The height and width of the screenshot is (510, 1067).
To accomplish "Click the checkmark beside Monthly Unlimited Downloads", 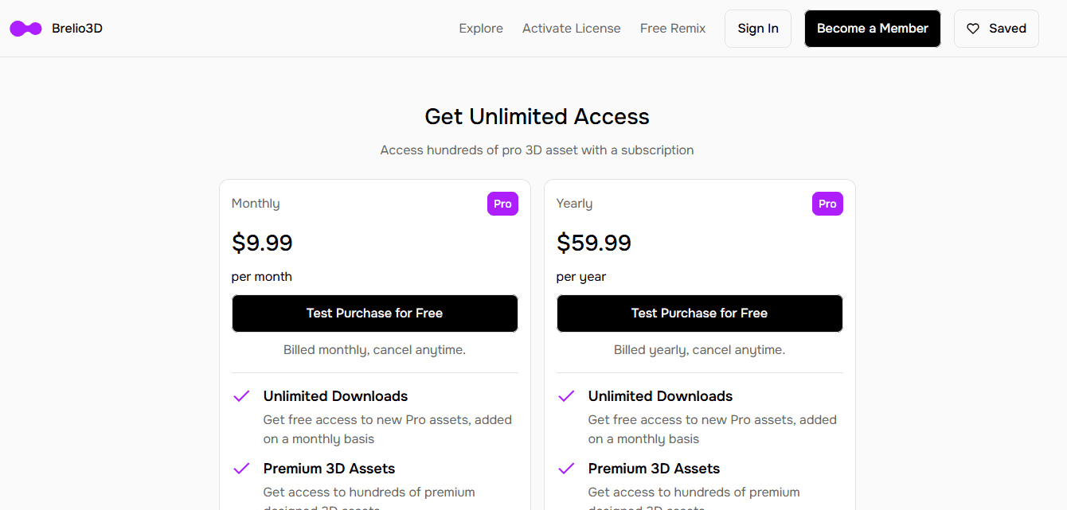I will pyautogui.click(x=241, y=396).
